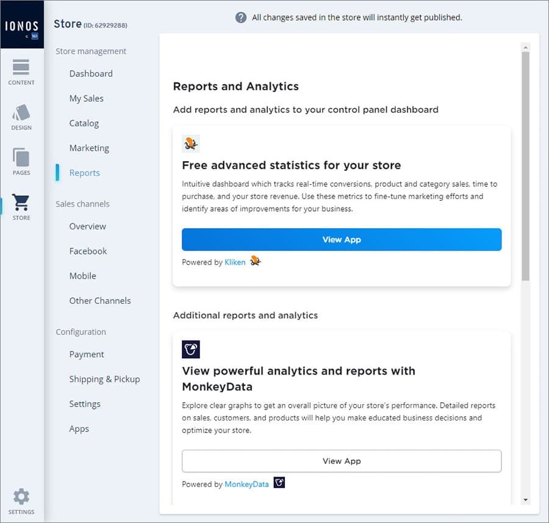Click 'Free advanced statistics for your store' title

click(x=292, y=165)
